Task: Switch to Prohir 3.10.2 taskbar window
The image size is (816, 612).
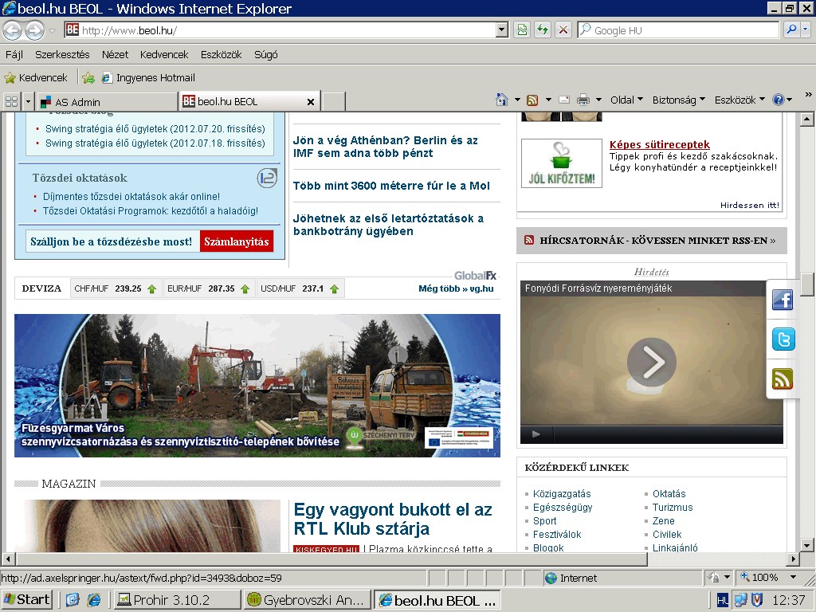Action: tap(177, 600)
